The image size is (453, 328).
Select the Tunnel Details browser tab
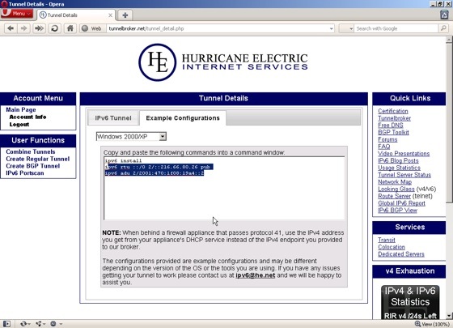coord(76,15)
